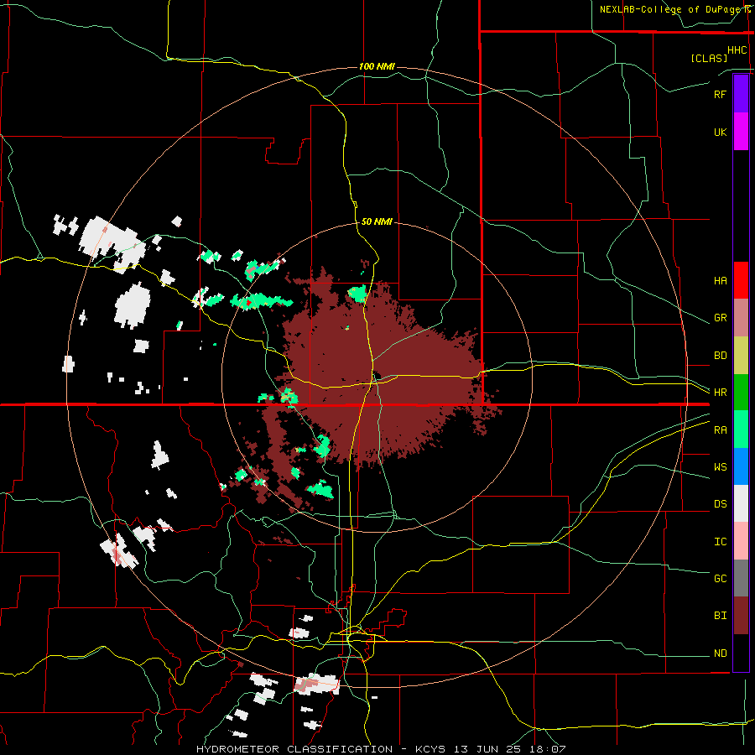
Task: Select the brown BI legend color swatch
Action: 741,616
